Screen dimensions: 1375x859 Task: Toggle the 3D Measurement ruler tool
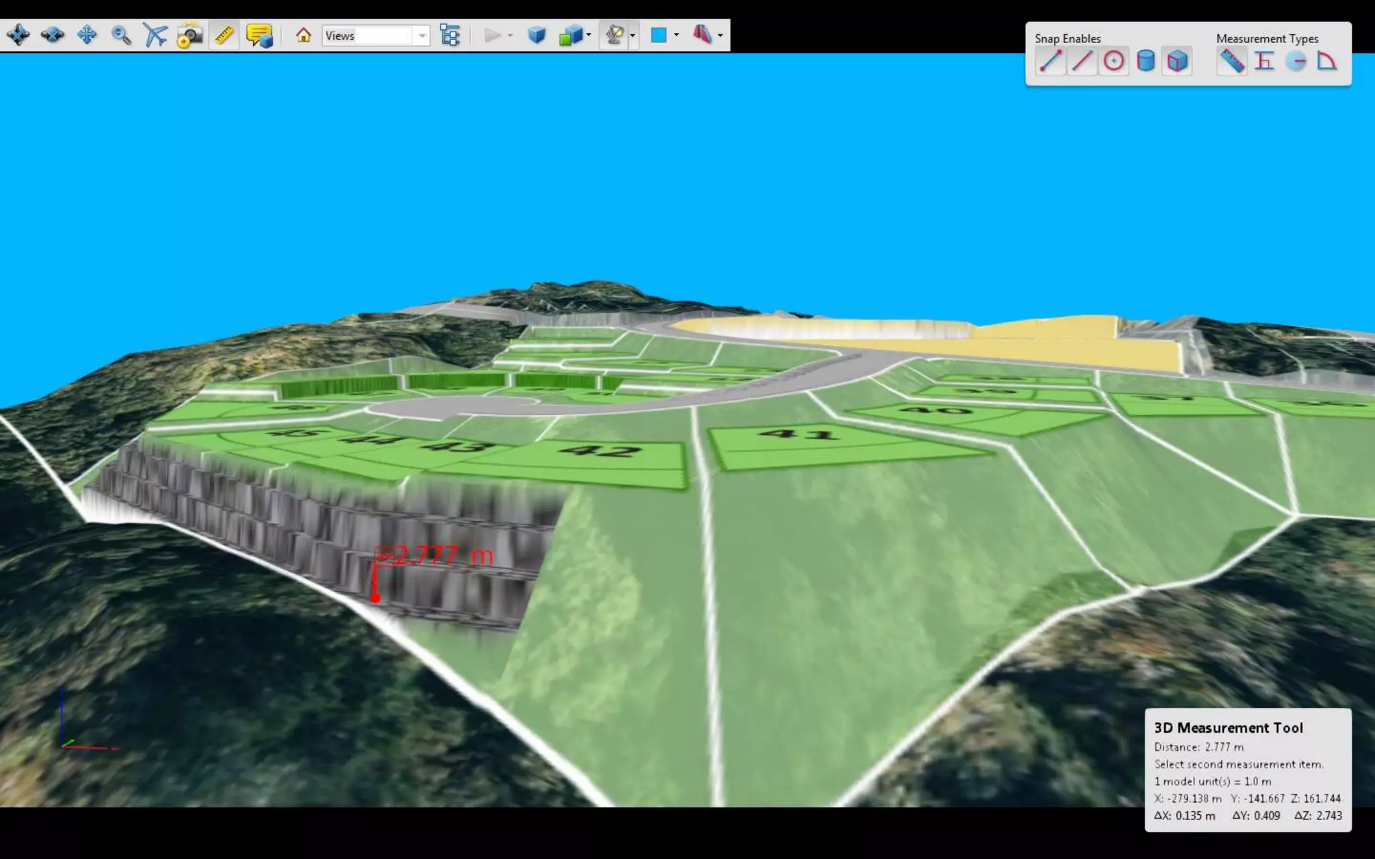[224, 35]
